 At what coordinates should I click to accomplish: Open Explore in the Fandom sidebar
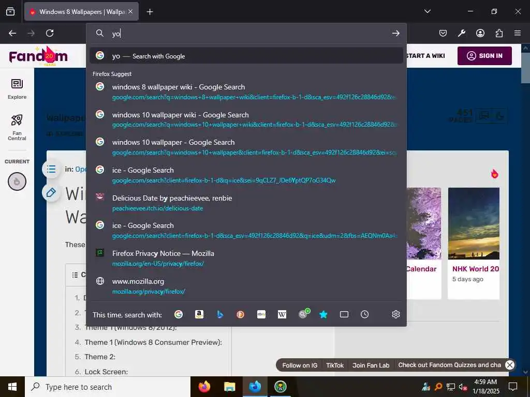tap(17, 89)
